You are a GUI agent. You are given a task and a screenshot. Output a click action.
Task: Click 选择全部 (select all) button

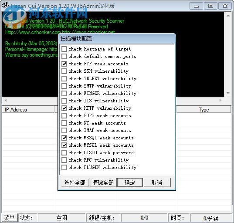click(75, 182)
